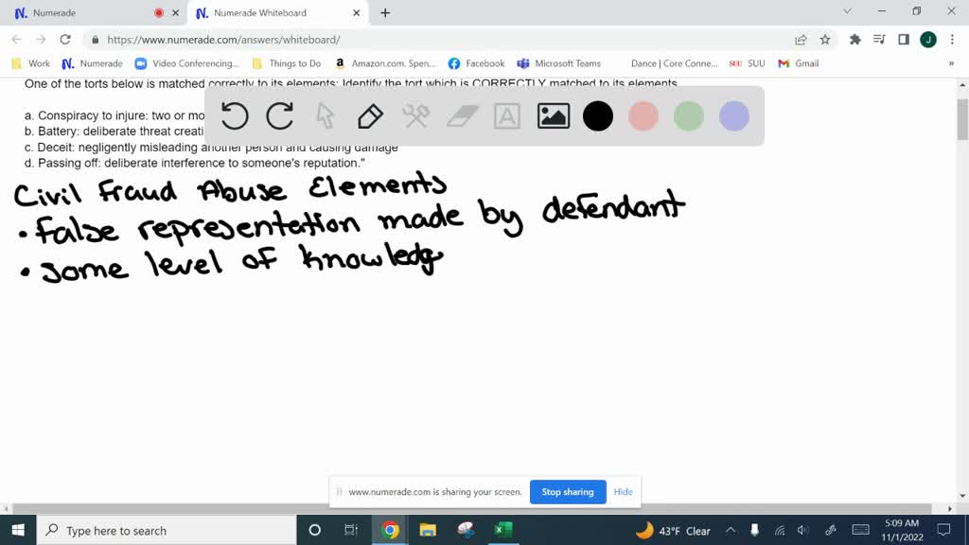The width and height of the screenshot is (969, 545).
Task: Click the Redo icon on the whiteboard toolbar
Action: click(x=279, y=115)
